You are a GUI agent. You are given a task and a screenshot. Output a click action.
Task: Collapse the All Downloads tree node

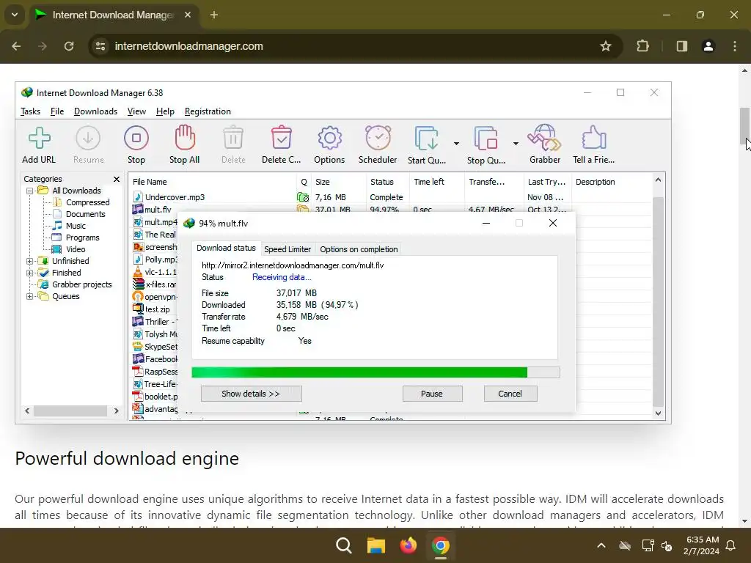tap(29, 191)
